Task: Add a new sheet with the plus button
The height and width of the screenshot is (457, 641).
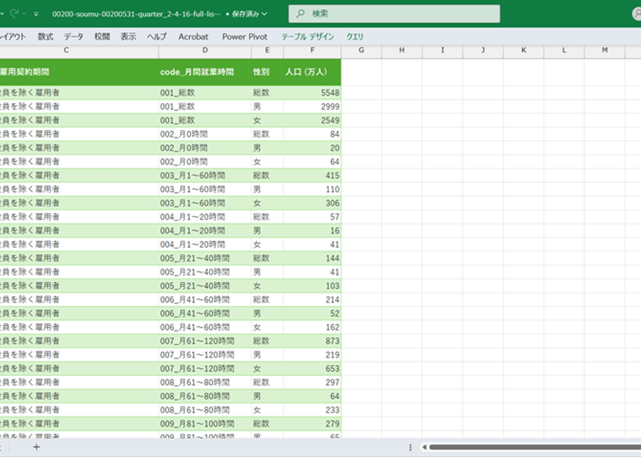Action: pyautogui.click(x=36, y=447)
